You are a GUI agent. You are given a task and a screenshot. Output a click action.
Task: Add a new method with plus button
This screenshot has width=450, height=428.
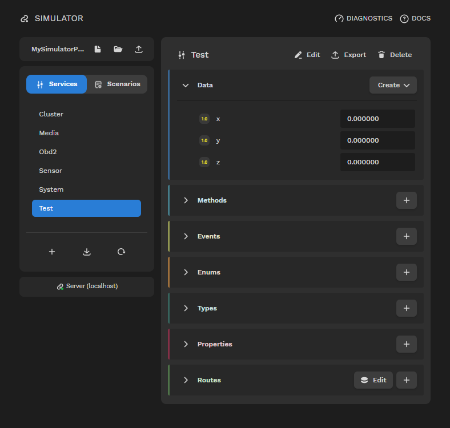click(x=406, y=200)
